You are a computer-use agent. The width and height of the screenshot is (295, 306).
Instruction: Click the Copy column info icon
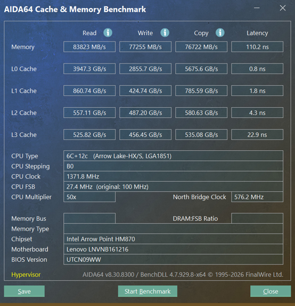pyautogui.click(x=220, y=33)
